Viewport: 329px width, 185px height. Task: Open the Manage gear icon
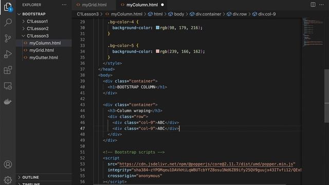tap(8, 180)
